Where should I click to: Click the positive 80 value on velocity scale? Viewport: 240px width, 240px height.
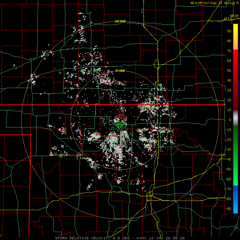pyautogui.click(x=229, y=41)
